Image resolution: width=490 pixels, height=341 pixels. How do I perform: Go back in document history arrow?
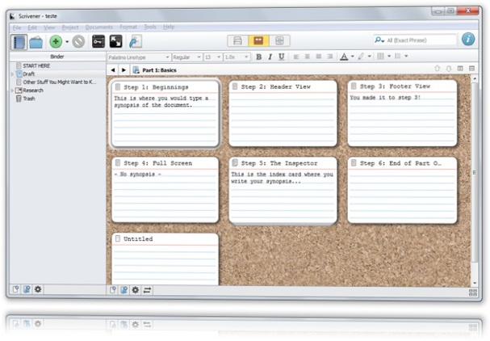click(x=113, y=70)
